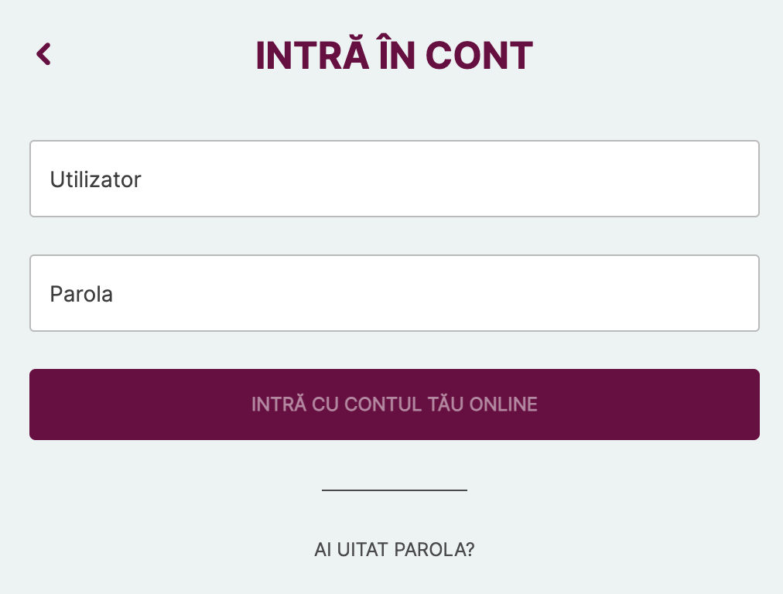The height and width of the screenshot is (594, 783).
Task: Click the INTRĂ ÎN CONT heading
Action: [x=394, y=56]
